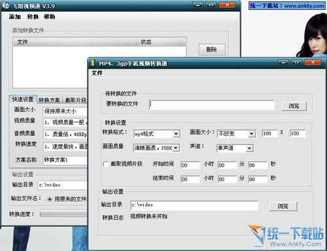Close the 飞翔视频通 V3.9 window
The width and height of the screenshot is (327, 251).
227,5
